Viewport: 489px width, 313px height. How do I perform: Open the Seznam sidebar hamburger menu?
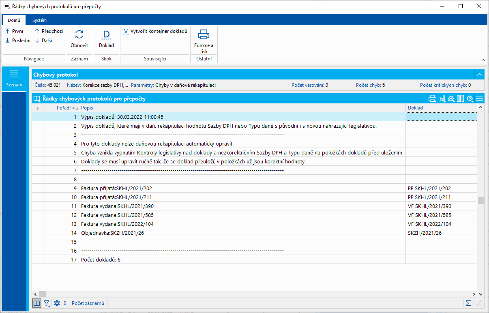coord(14,74)
